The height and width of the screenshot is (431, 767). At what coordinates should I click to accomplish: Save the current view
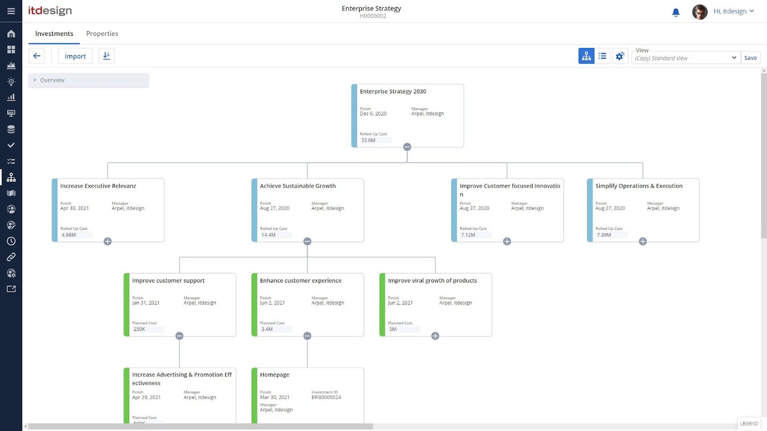[751, 57]
